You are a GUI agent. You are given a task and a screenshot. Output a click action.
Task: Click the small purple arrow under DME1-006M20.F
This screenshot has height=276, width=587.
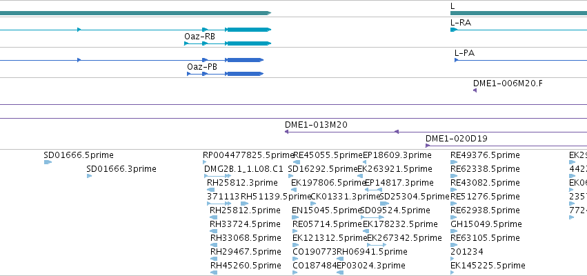[475, 90]
